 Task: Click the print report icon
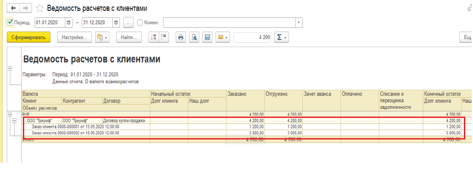pos(181,38)
